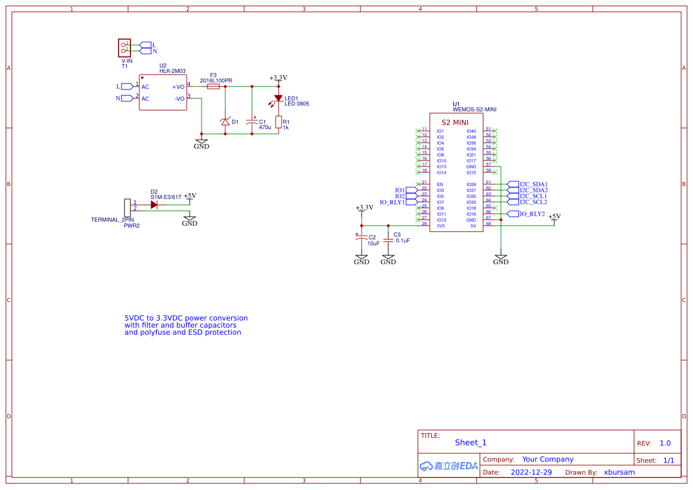Click the no-connect marker on pin 51
693x490 pixels.
[x=494, y=131]
